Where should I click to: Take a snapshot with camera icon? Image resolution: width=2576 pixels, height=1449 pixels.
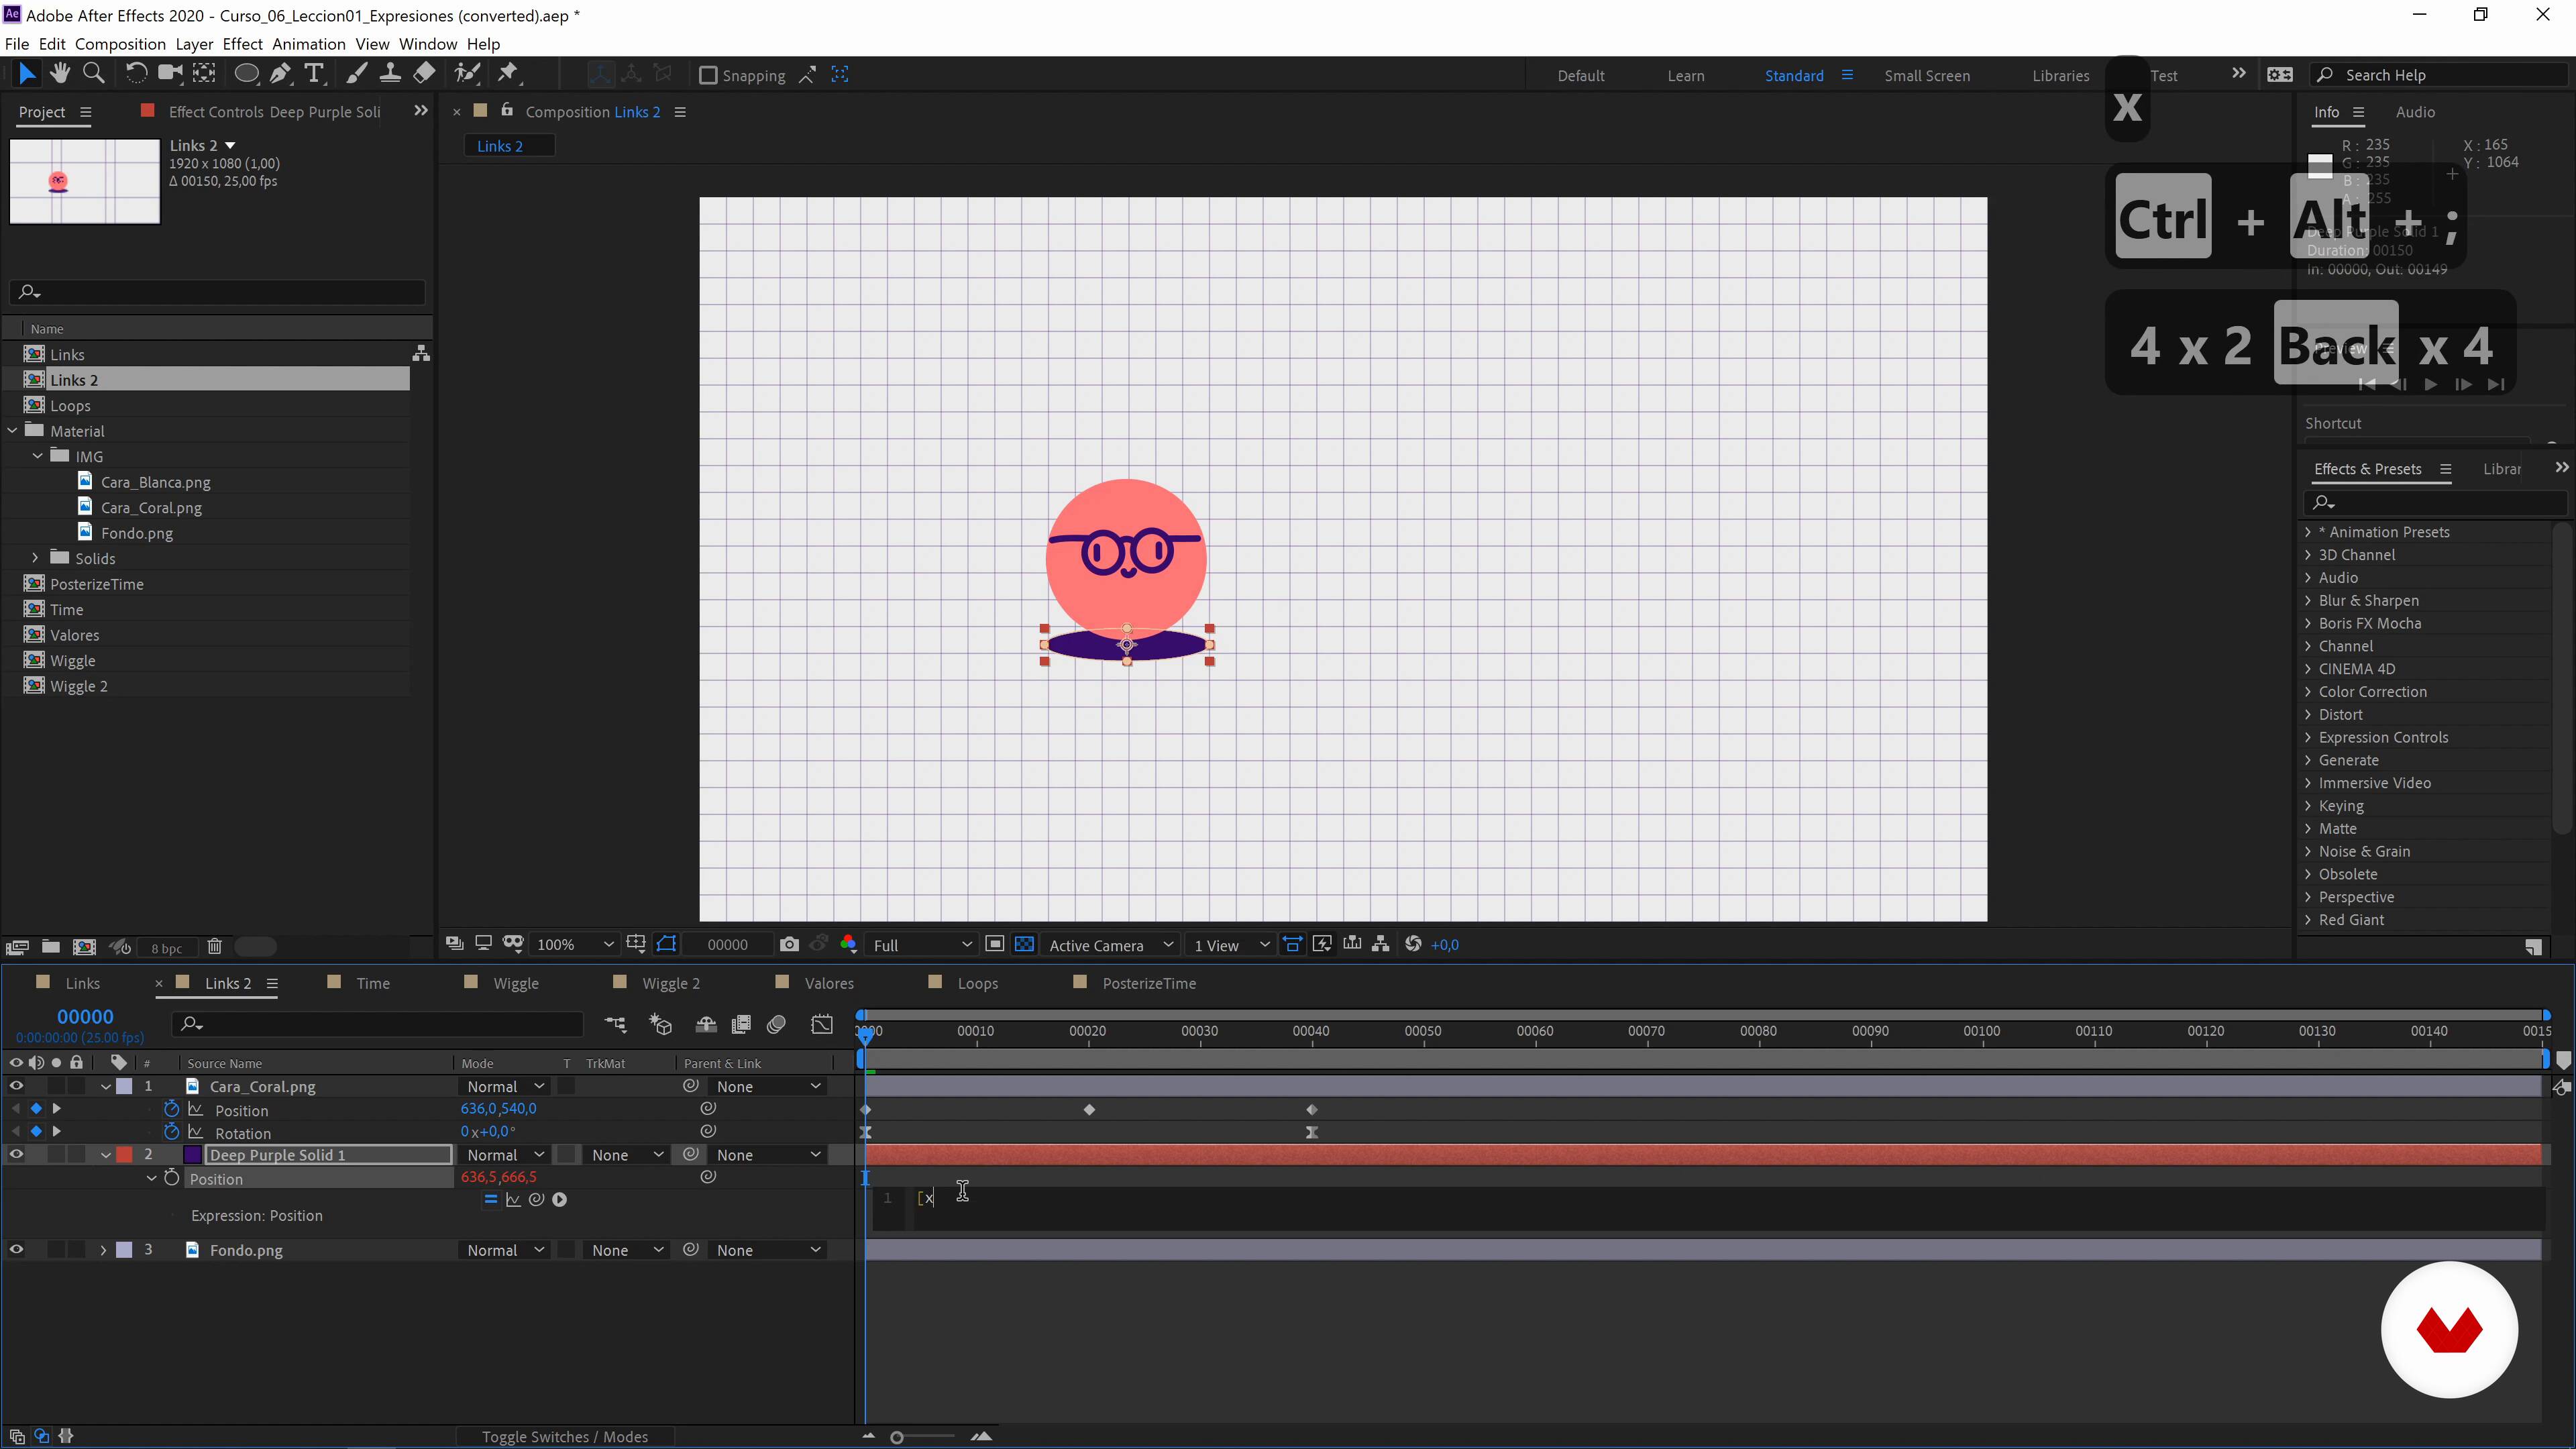point(789,944)
